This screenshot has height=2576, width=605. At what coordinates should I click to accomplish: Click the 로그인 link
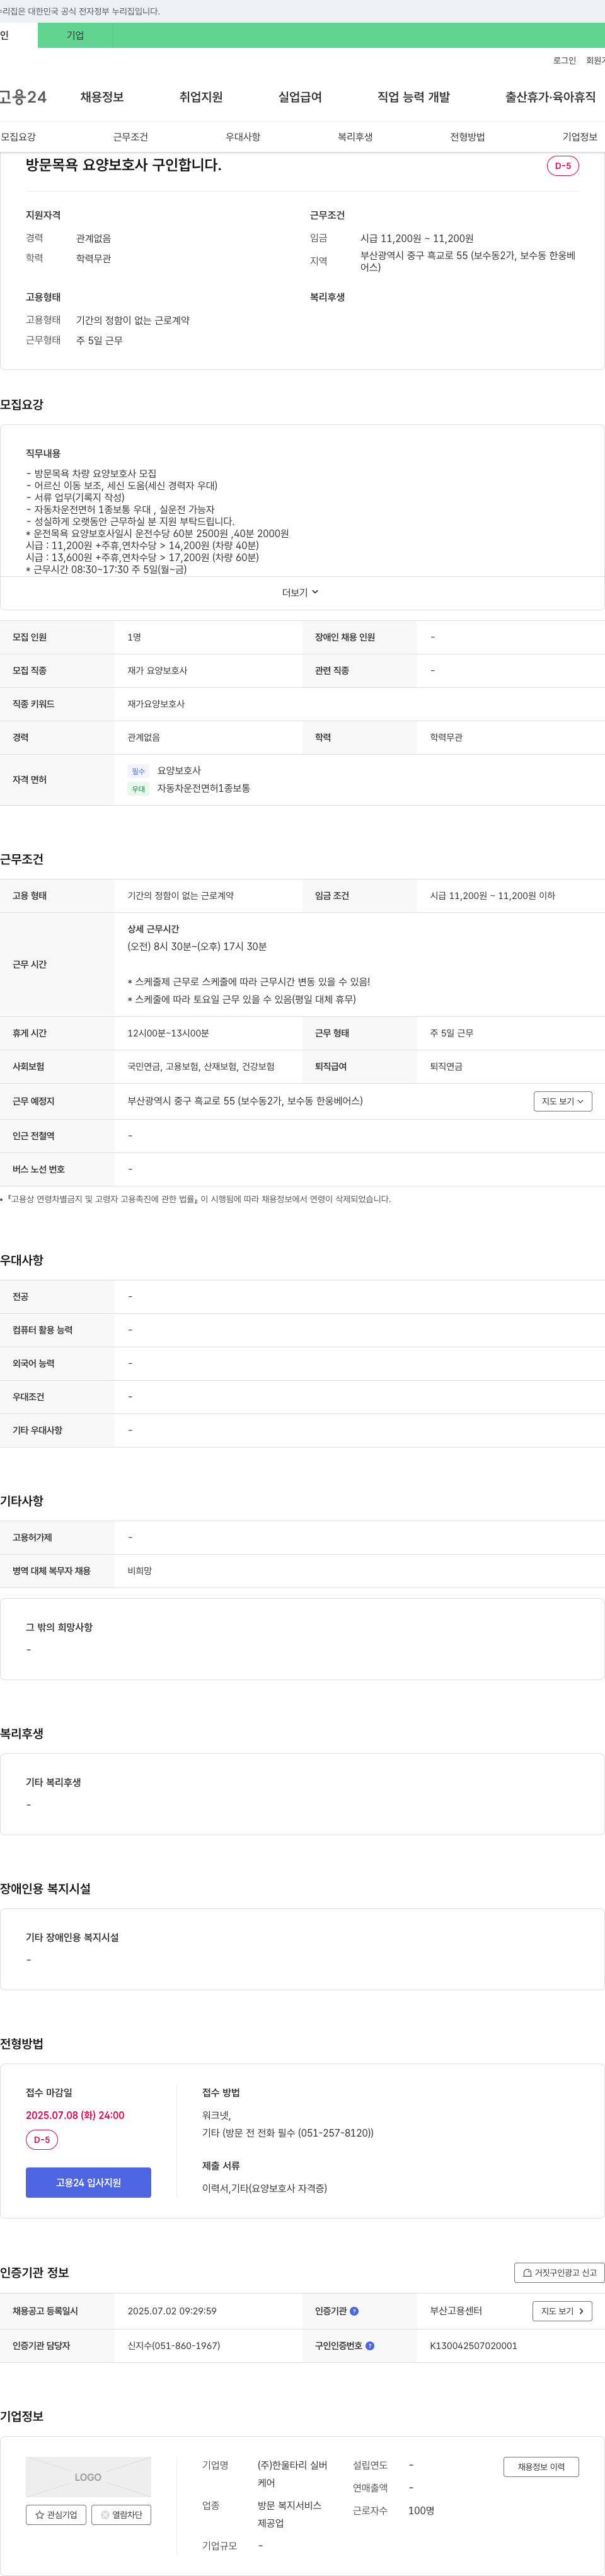coord(564,61)
